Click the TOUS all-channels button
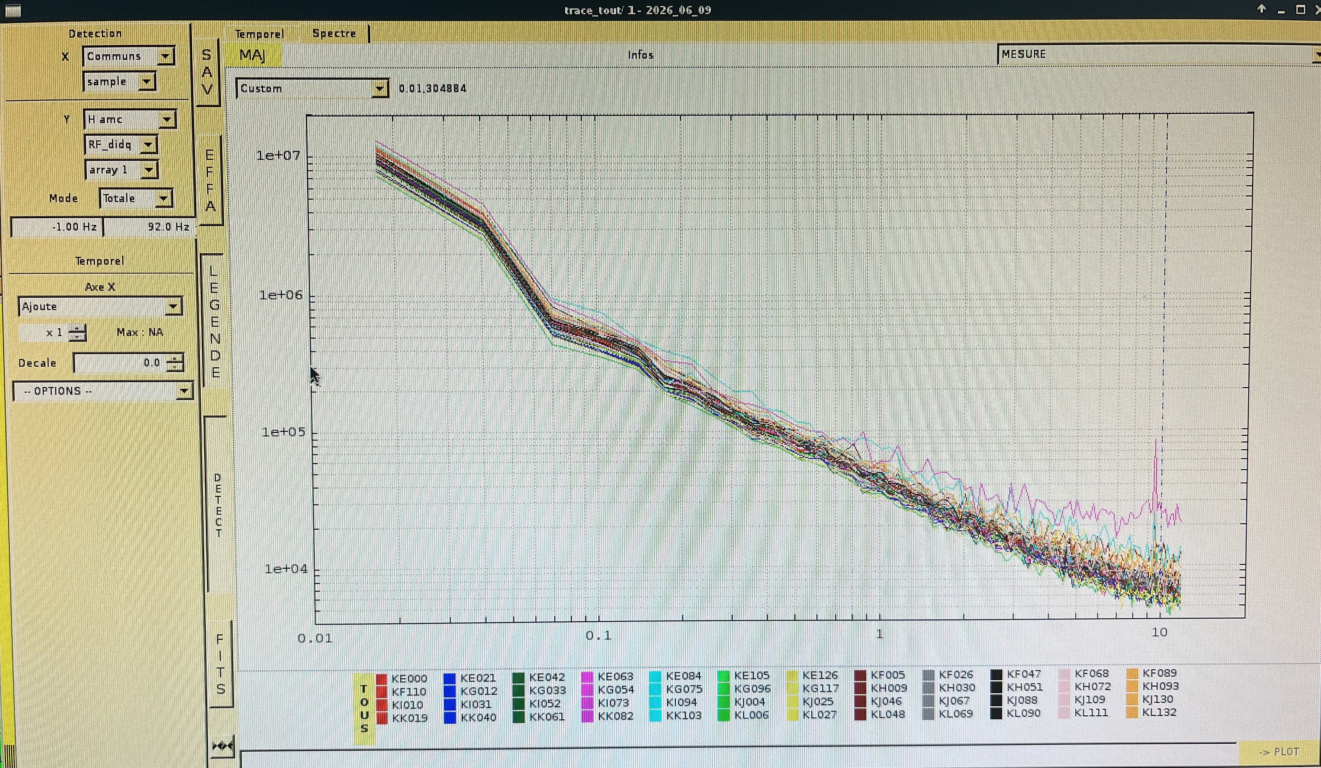This screenshot has width=1321, height=768. tap(364, 707)
